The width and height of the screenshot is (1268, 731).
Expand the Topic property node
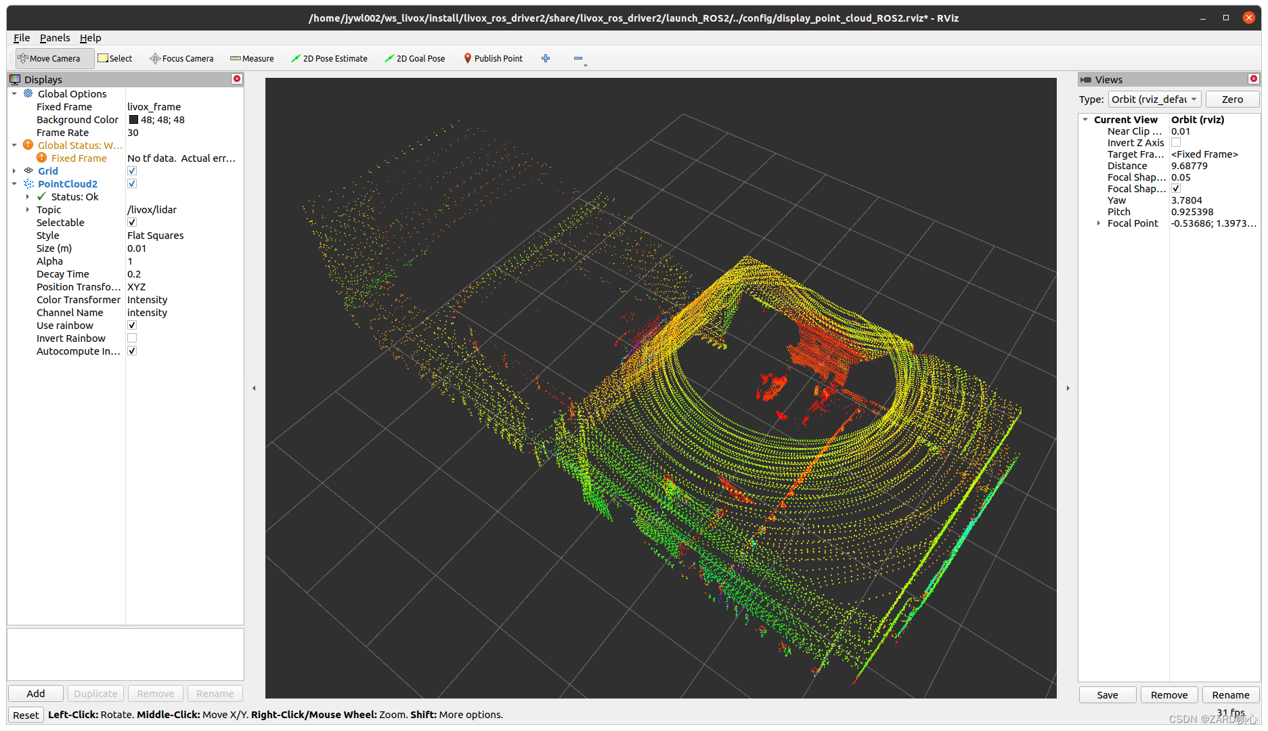(28, 209)
